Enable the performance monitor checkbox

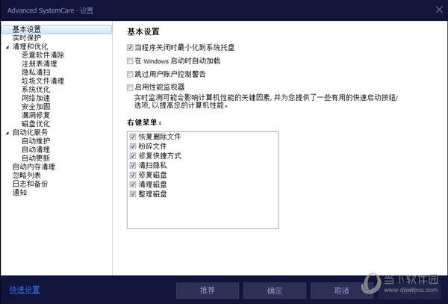[x=130, y=87]
